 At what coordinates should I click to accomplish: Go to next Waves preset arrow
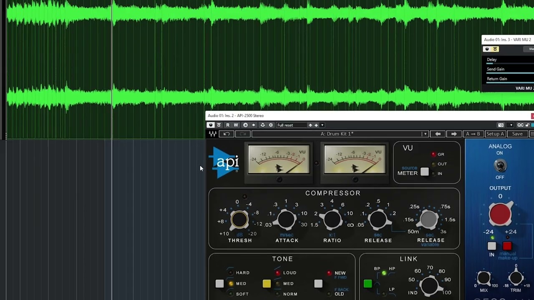pos(454,134)
